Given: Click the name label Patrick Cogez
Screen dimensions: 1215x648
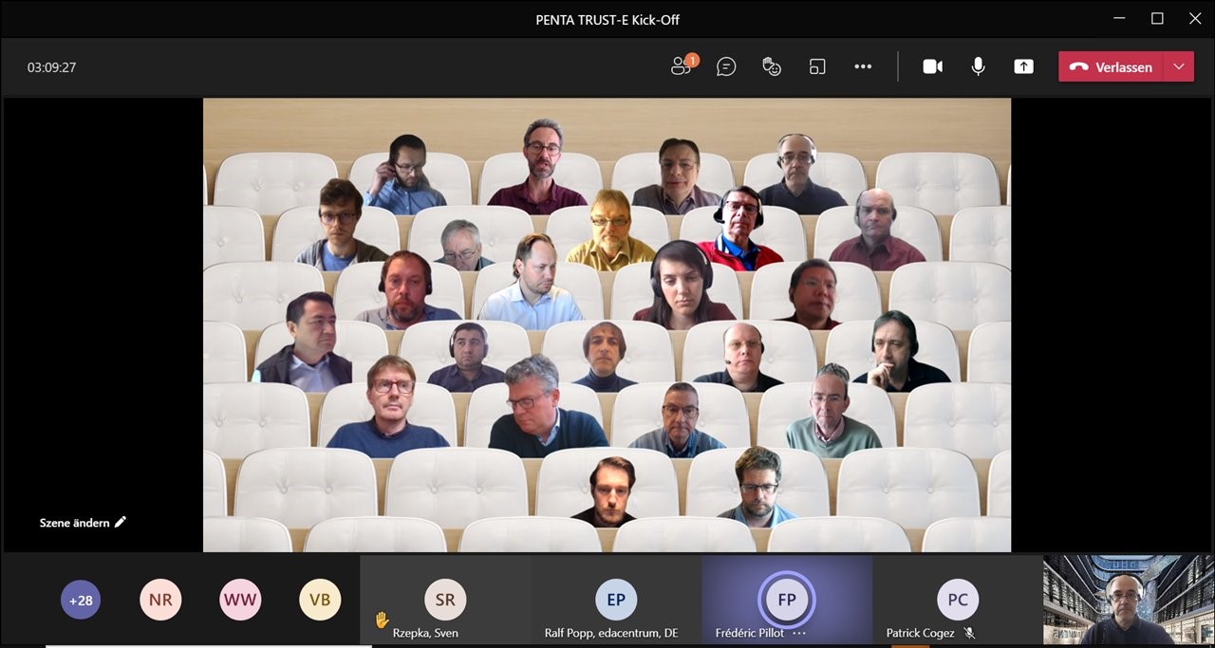Looking at the screenshot, I should [921, 633].
